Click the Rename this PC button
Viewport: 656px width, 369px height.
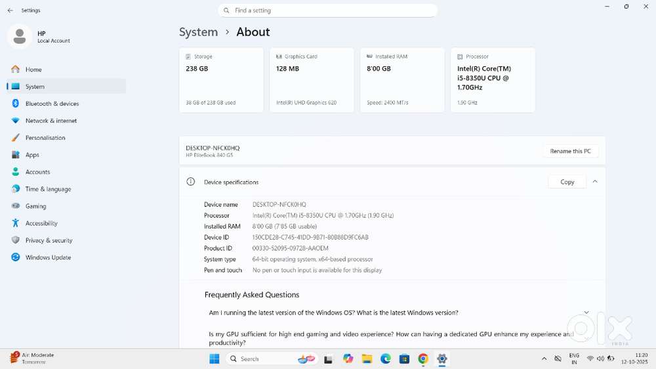point(570,151)
